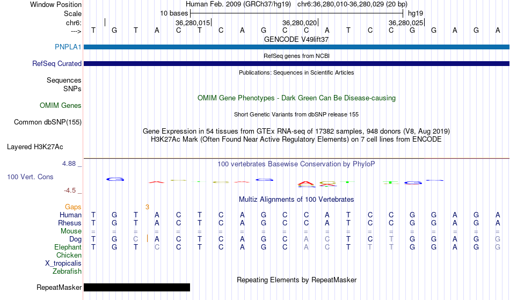Screen dimensions: 510x300
Task: Click the -4.5 lower PhyloP scale value
Action: 70,190
